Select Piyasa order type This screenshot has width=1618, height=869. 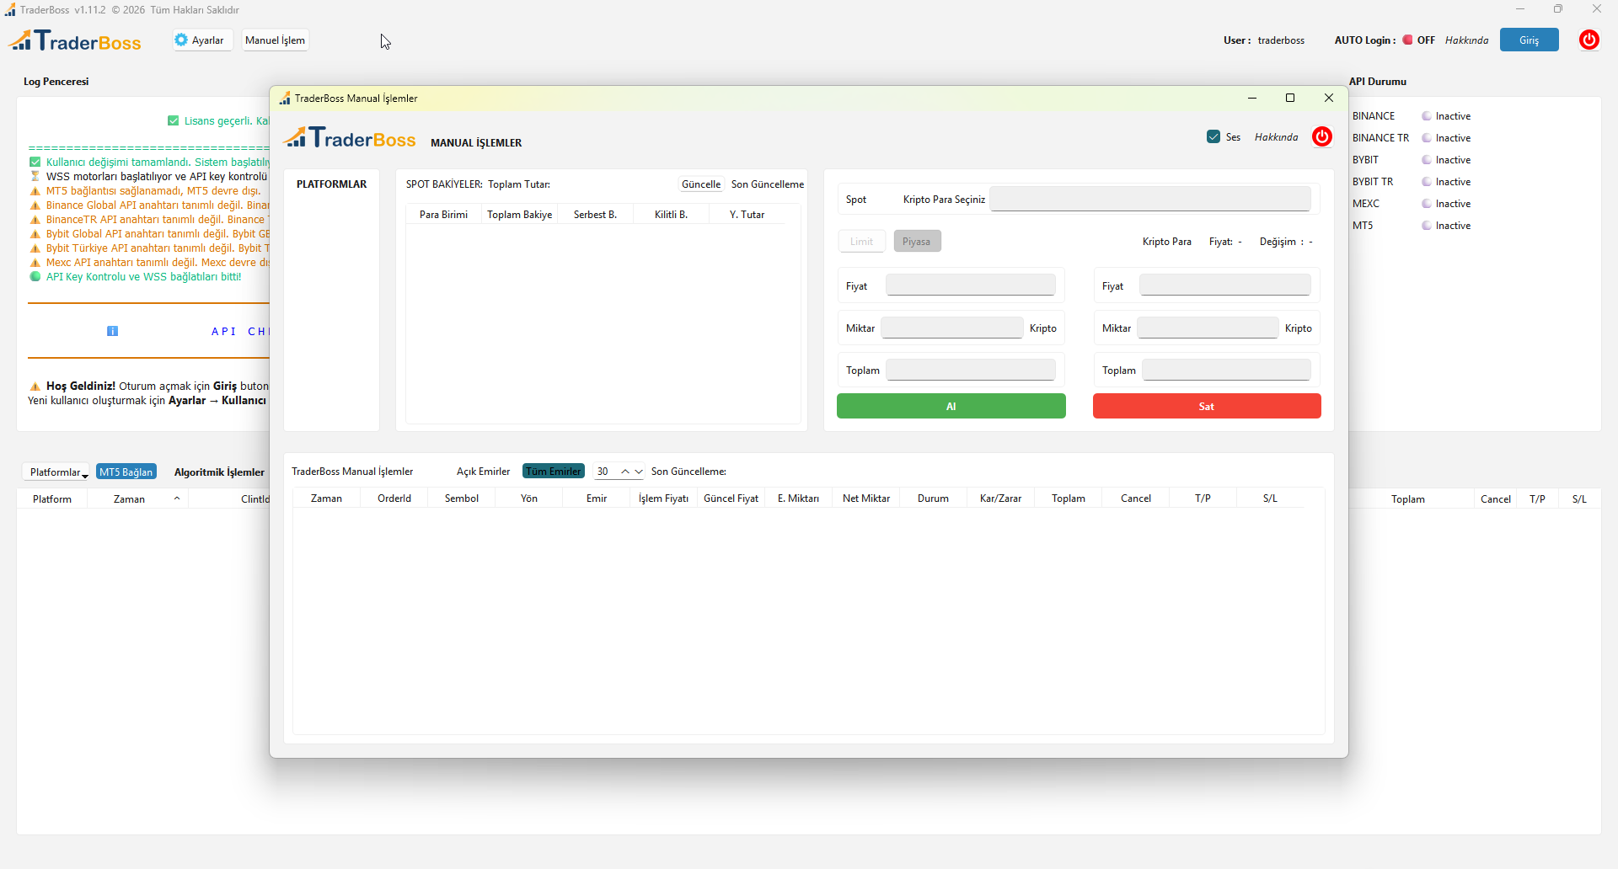point(917,242)
